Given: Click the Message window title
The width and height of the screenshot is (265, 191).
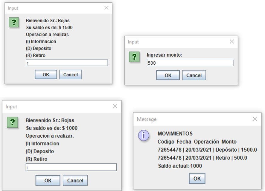Looking at the screenshot, I should tap(147, 119).
